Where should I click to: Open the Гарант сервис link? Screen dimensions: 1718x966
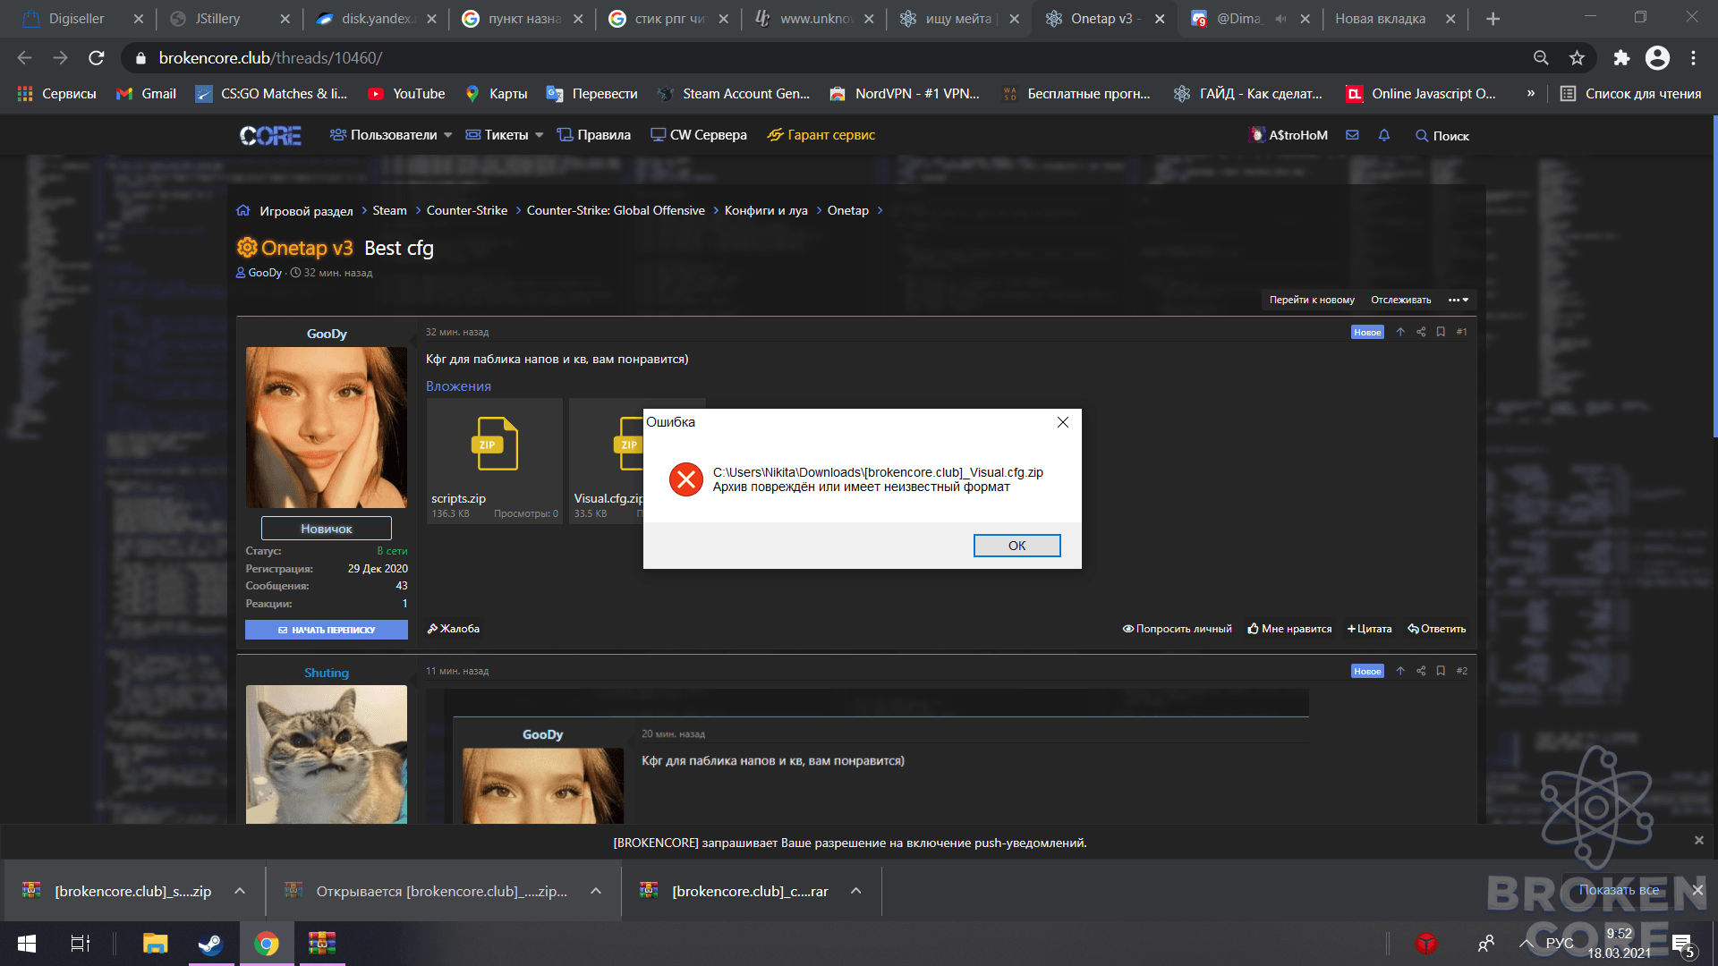click(821, 135)
